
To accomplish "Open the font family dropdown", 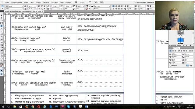I will [23, 6].
